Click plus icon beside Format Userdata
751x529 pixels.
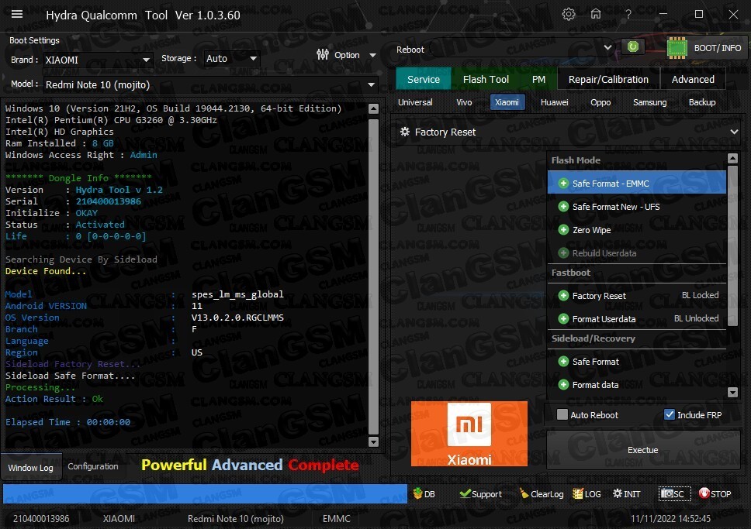563,318
